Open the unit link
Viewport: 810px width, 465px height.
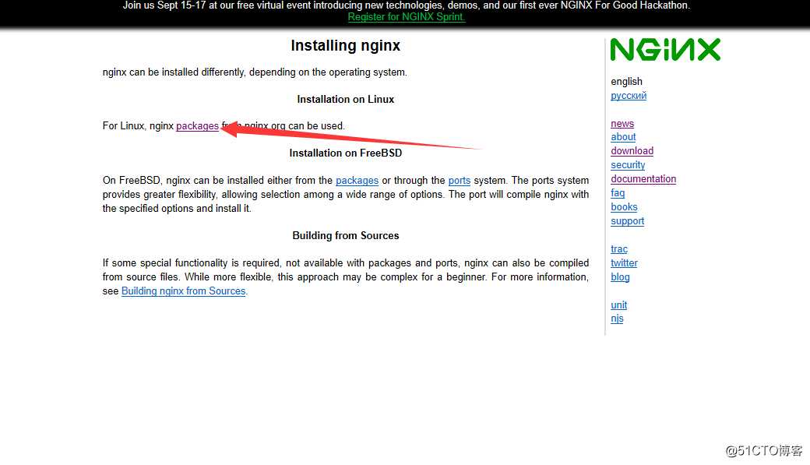619,305
